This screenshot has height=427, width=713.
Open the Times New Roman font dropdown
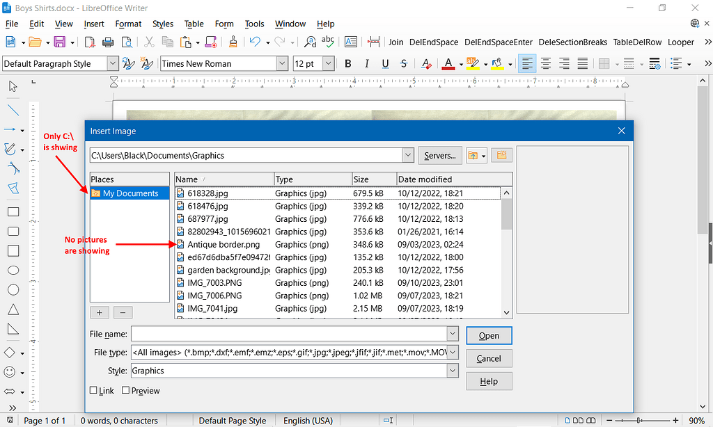(x=281, y=63)
